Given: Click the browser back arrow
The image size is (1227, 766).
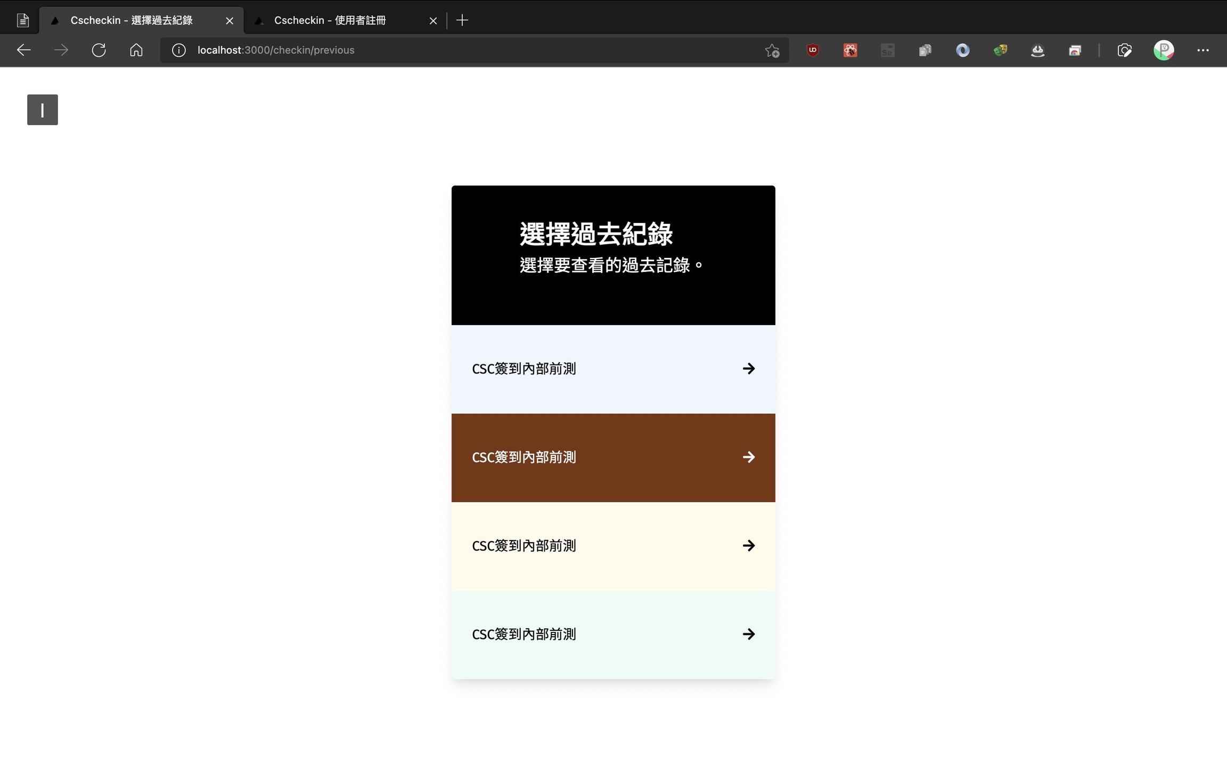Looking at the screenshot, I should (x=23, y=50).
